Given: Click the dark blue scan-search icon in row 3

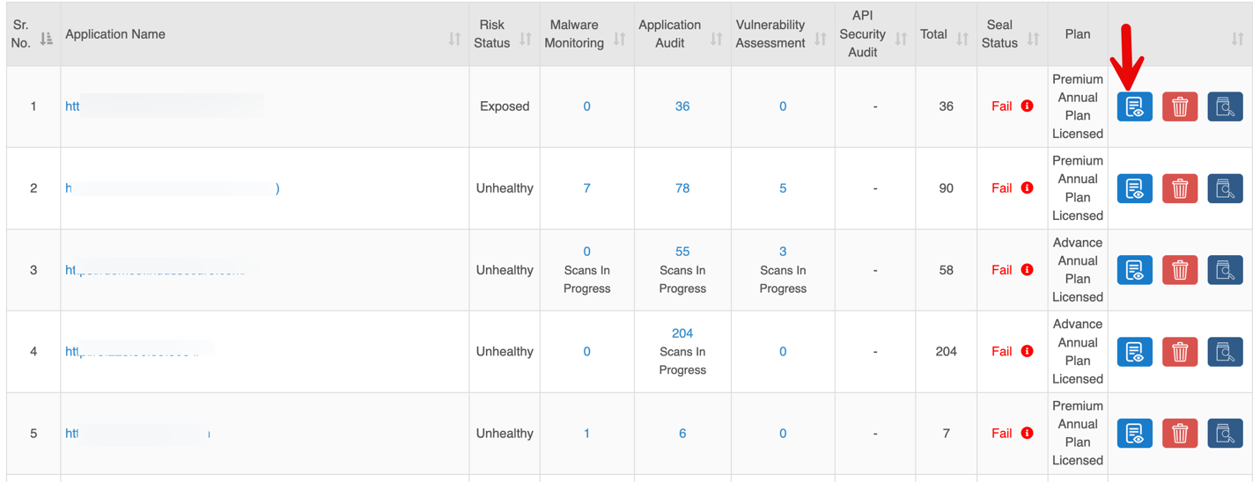Looking at the screenshot, I should tap(1225, 270).
